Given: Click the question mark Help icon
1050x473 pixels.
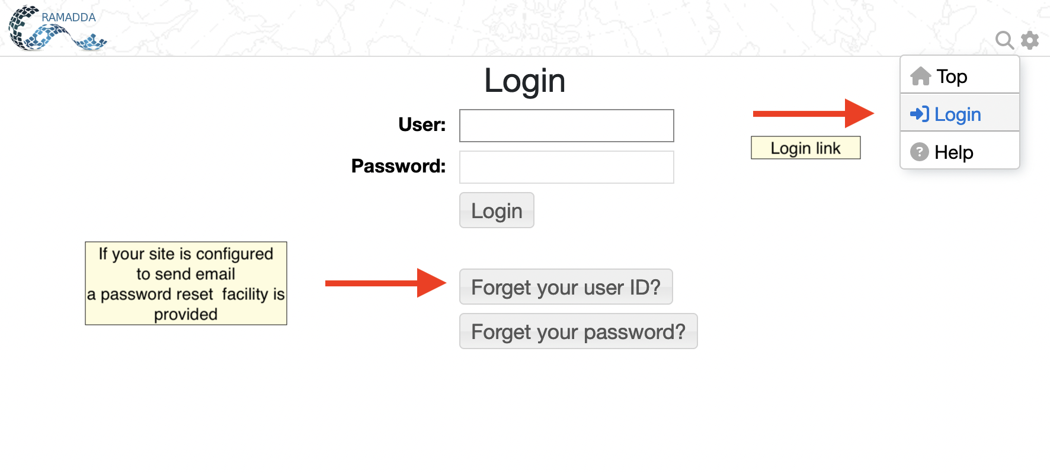Looking at the screenshot, I should click(x=919, y=152).
